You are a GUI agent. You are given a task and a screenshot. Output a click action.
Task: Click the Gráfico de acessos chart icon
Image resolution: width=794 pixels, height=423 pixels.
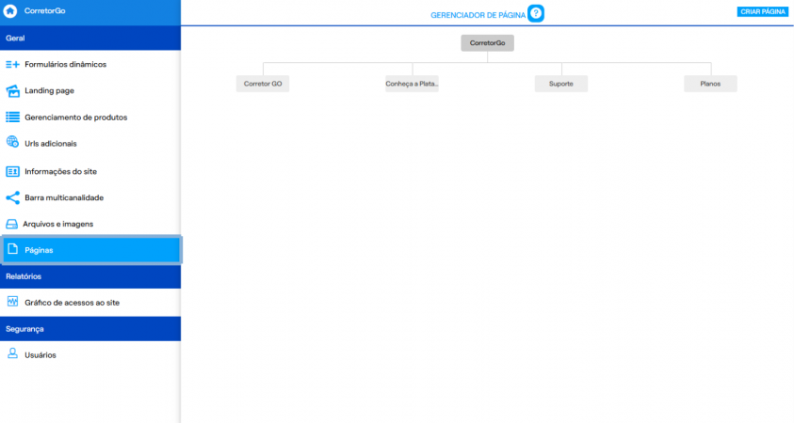pos(12,302)
